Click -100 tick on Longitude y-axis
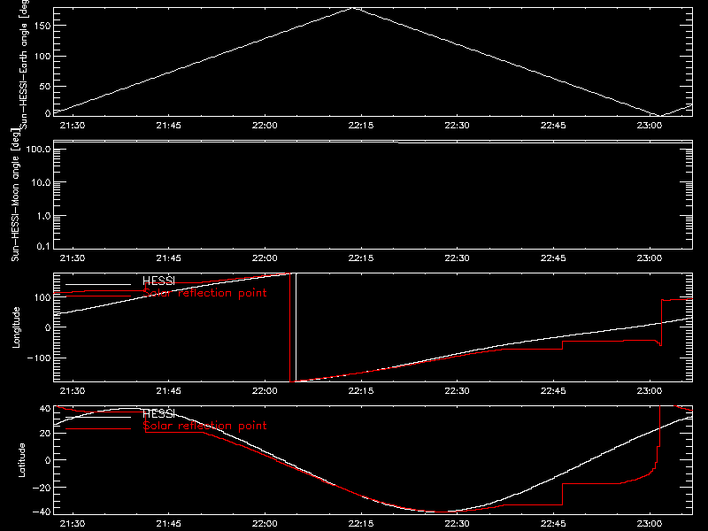This screenshot has height=531, width=708. (38, 358)
